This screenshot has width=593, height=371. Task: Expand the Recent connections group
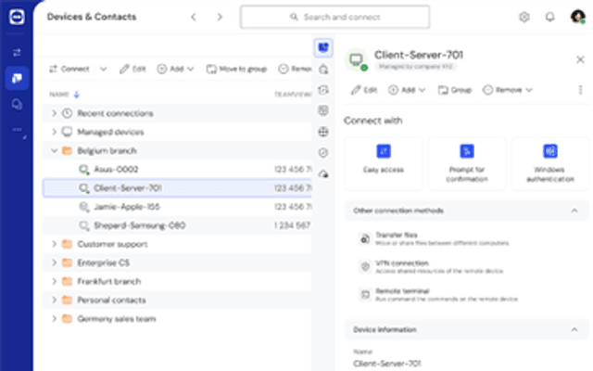[54, 113]
